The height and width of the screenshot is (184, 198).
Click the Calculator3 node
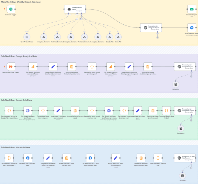coord(182,176)
